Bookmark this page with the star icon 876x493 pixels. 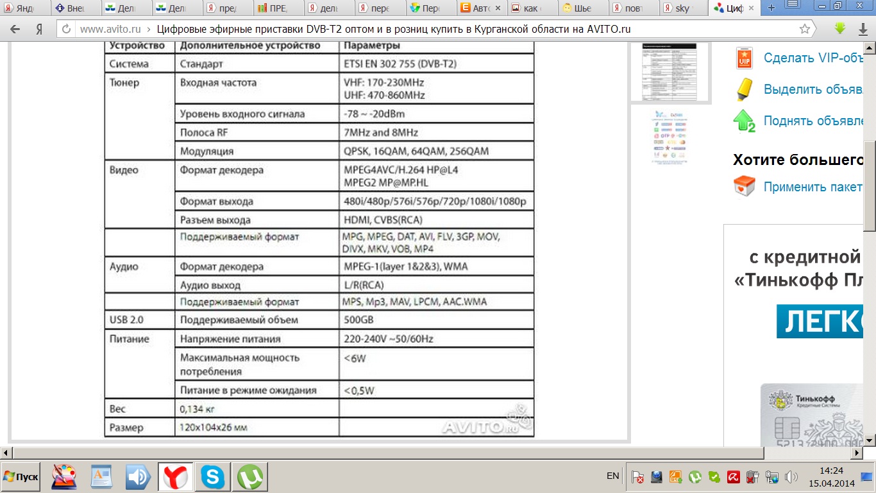point(805,30)
